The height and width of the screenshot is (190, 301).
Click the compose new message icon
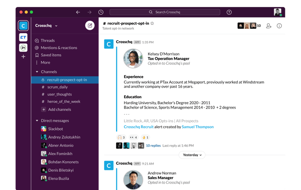pyautogui.click(x=90, y=26)
